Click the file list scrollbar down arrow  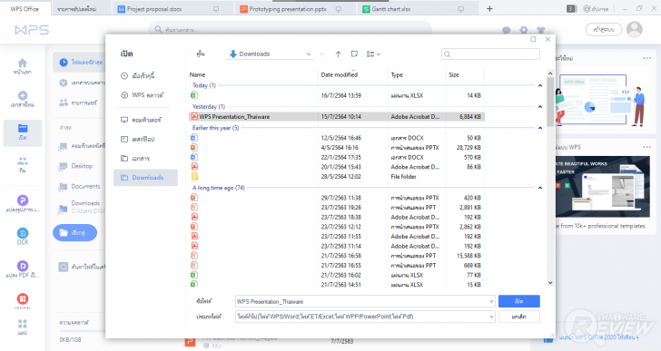[x=550, y=283]
